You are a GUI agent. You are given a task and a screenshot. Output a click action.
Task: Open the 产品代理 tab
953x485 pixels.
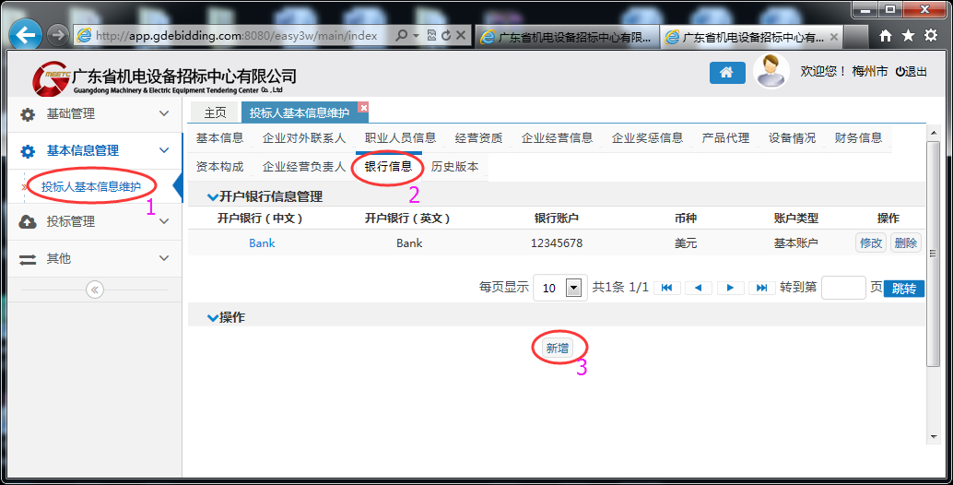pyautogui.click(x=725, y=138)
